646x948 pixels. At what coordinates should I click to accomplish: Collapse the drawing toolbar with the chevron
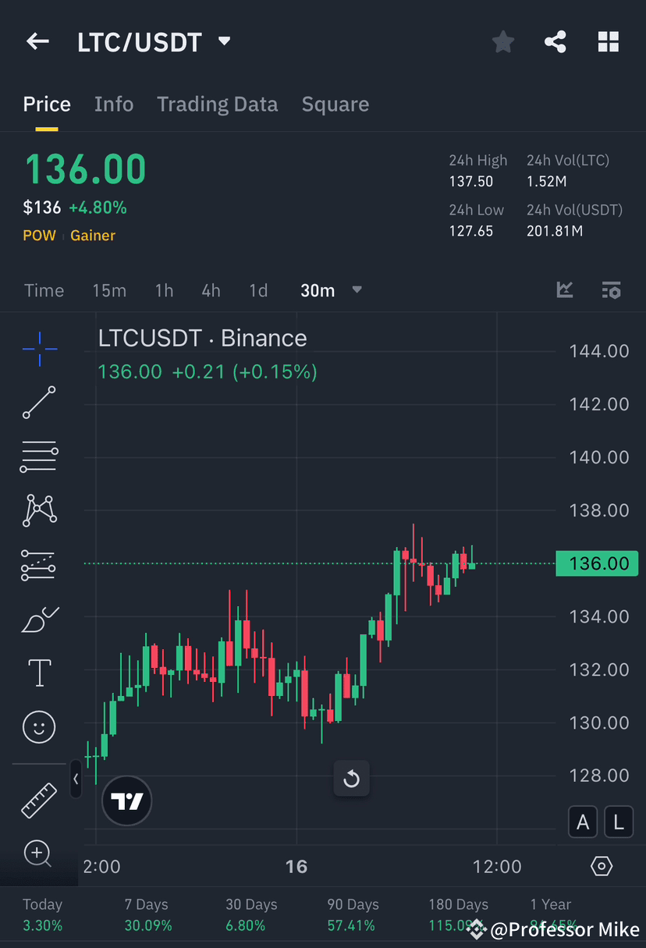click(x=75, y=779)
